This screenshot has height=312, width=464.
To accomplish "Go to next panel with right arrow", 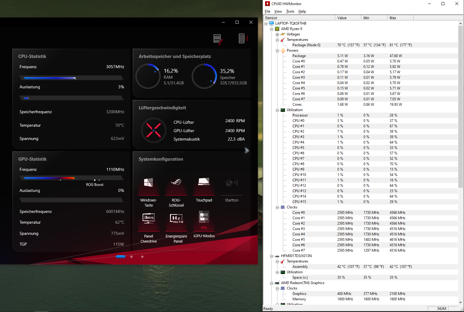I will coord(247,150).
